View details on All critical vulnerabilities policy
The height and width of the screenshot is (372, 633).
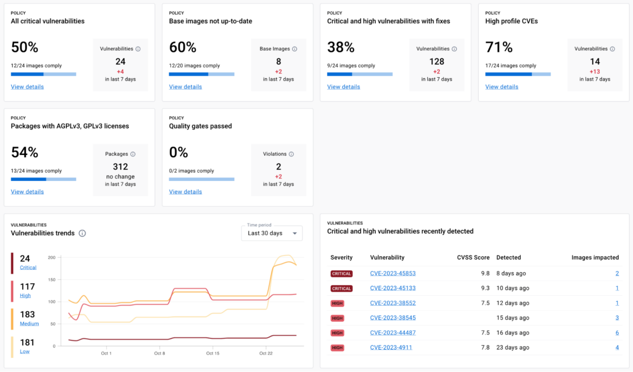point(27,87)
